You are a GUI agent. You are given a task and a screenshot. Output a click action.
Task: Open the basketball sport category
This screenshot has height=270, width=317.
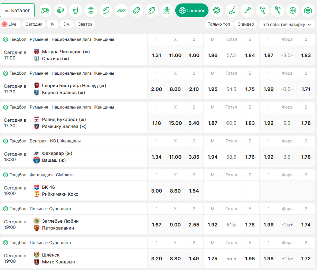(292, 10)
